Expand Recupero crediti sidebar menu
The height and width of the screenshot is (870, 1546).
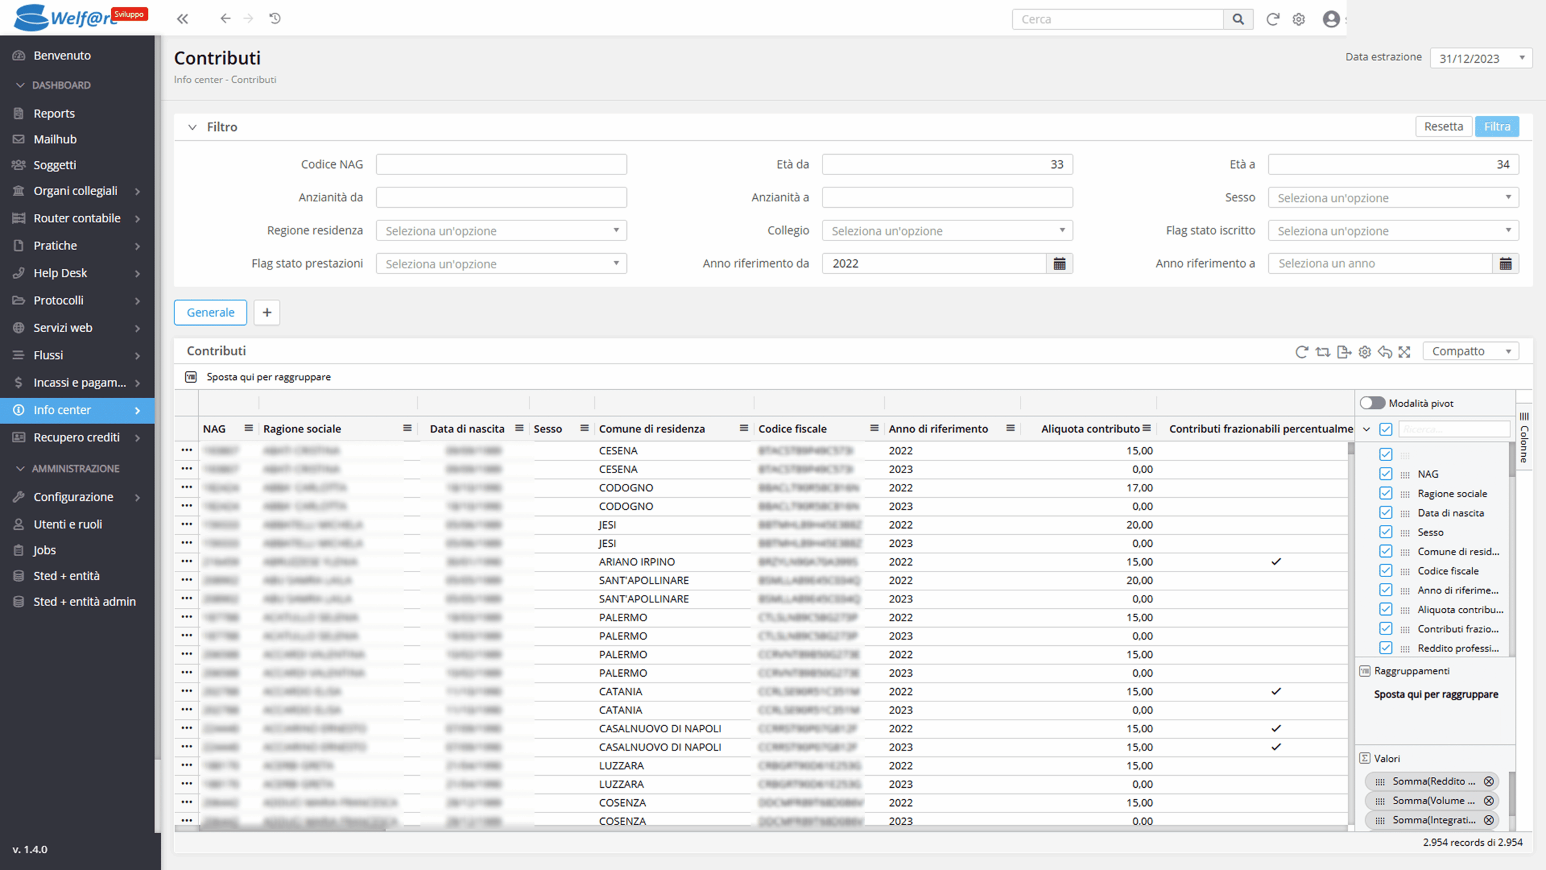point(77,437)
